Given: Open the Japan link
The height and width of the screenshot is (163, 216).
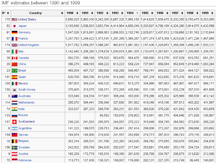Looking at the screenshot, I should 22,26.
